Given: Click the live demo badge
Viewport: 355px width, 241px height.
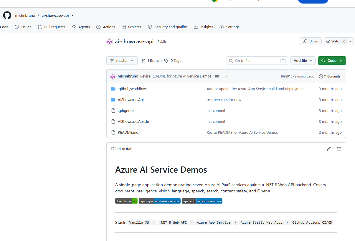Looking at the screenshot, I should [x=126, y=201].
